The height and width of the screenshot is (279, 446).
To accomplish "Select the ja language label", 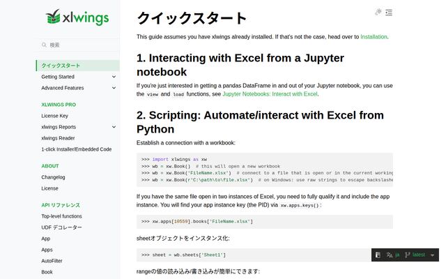I will point(397,255).
